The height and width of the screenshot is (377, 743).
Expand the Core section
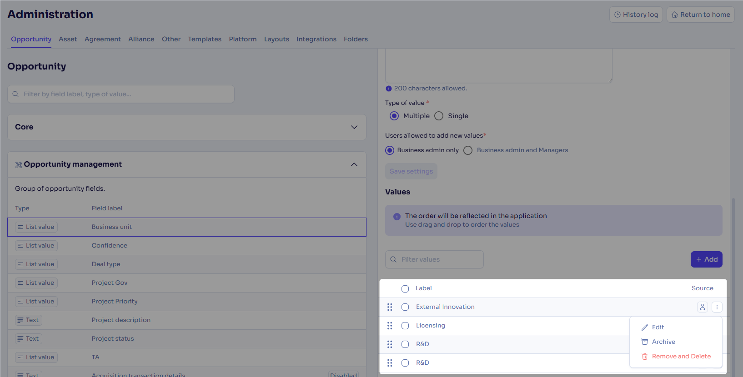pyautogui.click(x=354, y=127)
